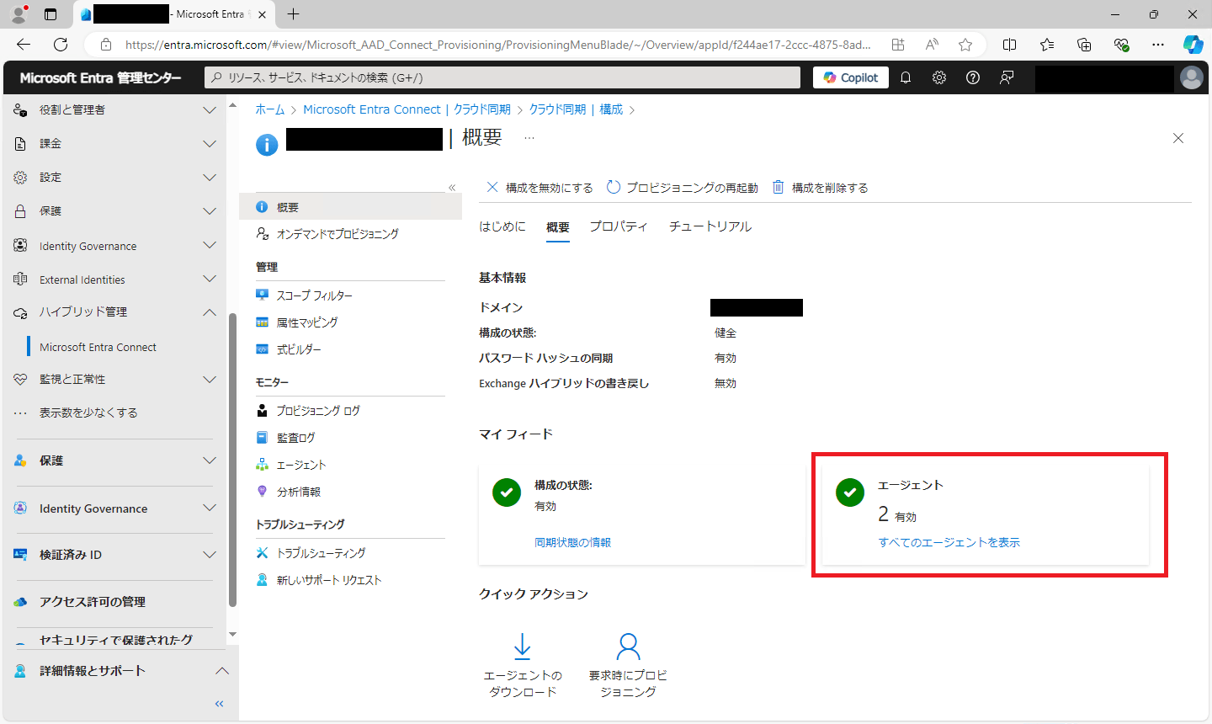Click the 属性マッピング table icon
The width and height of the screenshot is (1212, 724).
pyautogui.click(x=262, y=322)
